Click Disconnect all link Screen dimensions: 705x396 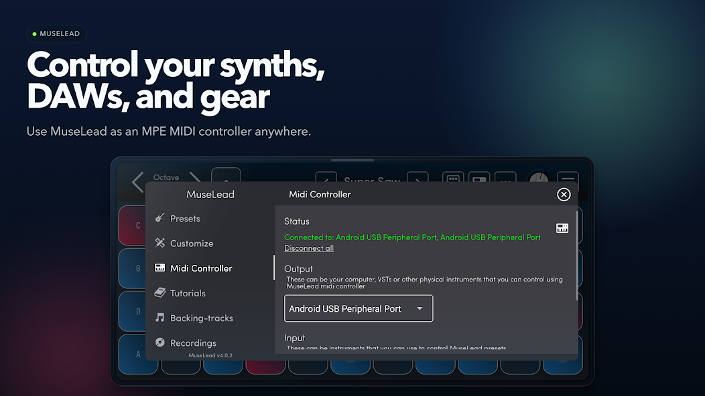click(308, 248)
